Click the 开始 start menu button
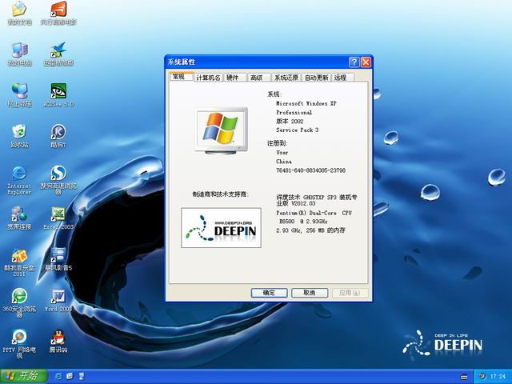The image size is (512, 384). tap(22, 375)
